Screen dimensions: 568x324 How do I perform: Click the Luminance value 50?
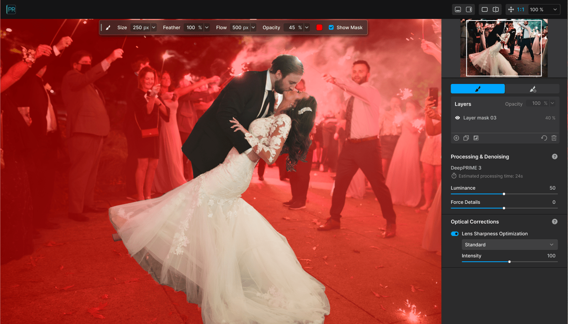coord(552,188)
